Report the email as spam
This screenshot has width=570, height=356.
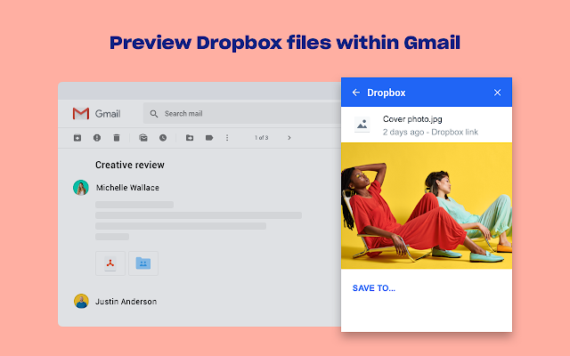[x=97, y=138]
